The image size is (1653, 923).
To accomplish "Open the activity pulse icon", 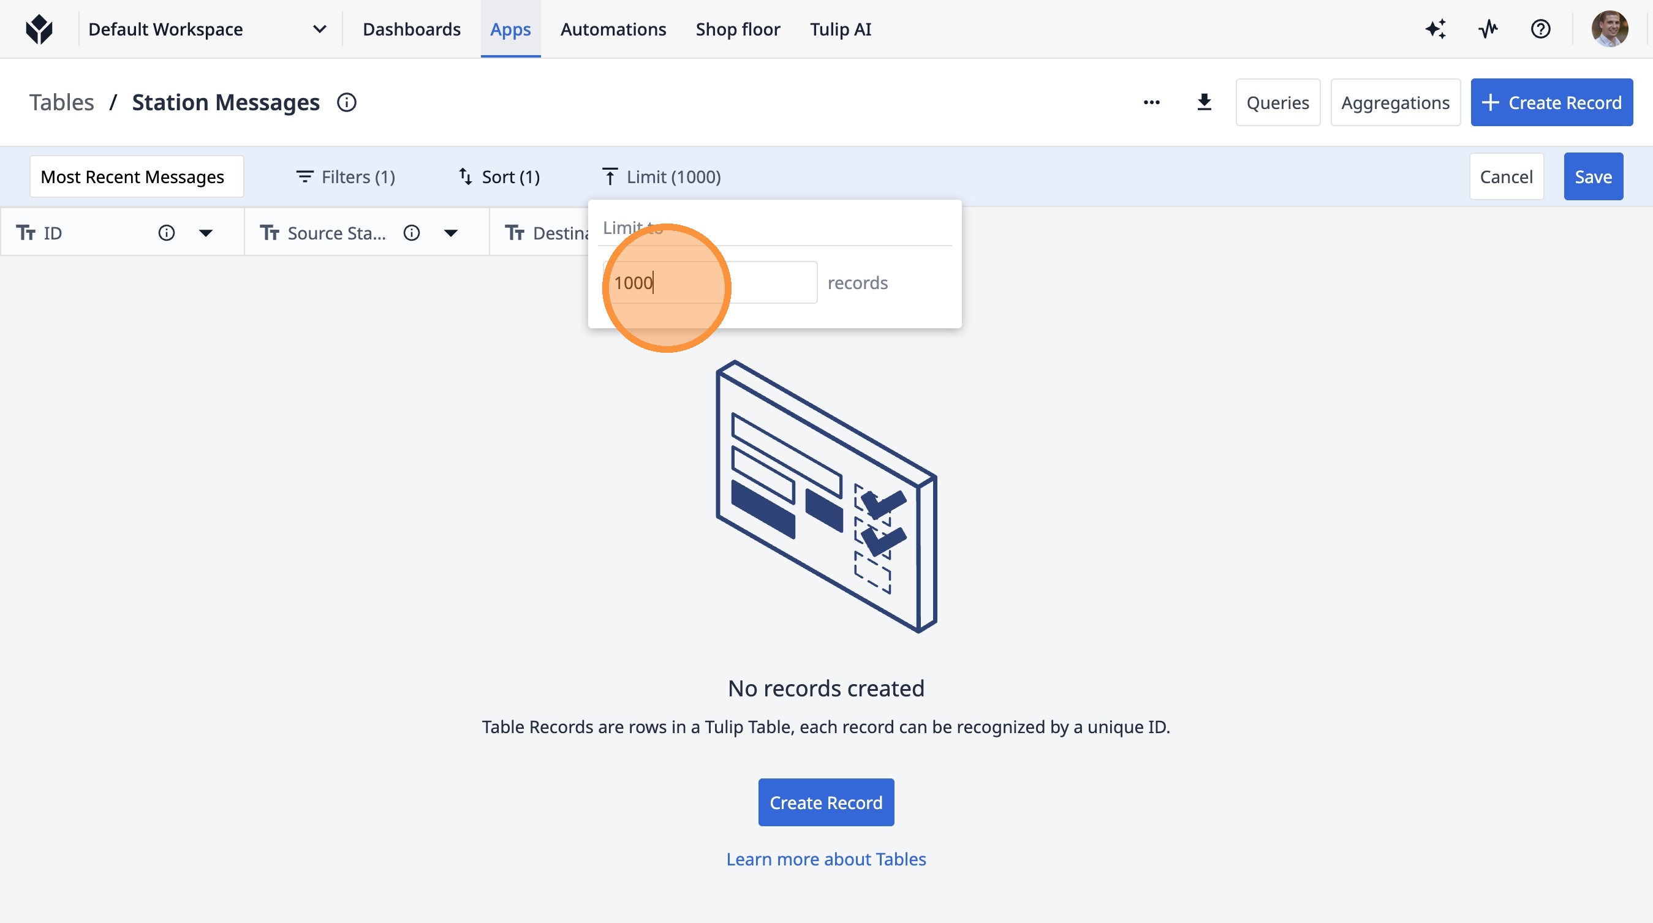I will point(1488,29).
